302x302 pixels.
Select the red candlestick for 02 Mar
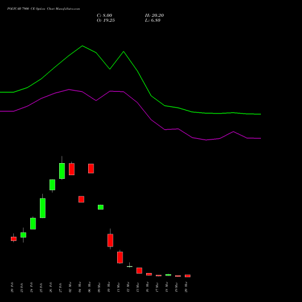coord(72,169)
